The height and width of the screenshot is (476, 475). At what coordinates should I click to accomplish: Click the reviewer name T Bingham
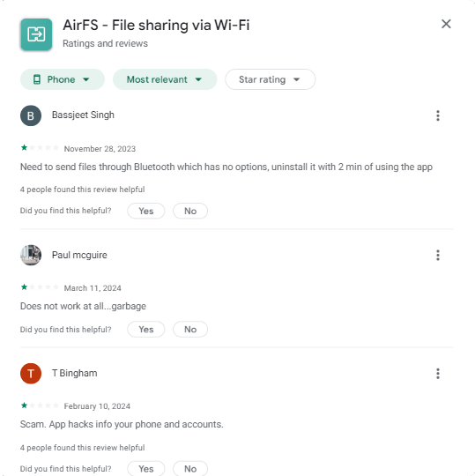[75, 373]
